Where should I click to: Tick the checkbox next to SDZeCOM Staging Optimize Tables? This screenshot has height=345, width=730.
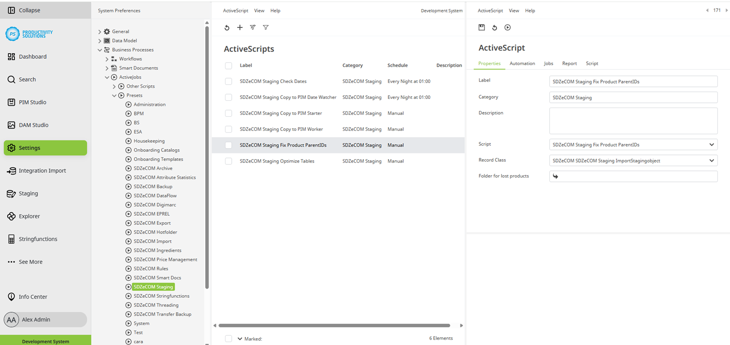coord(228,161)
